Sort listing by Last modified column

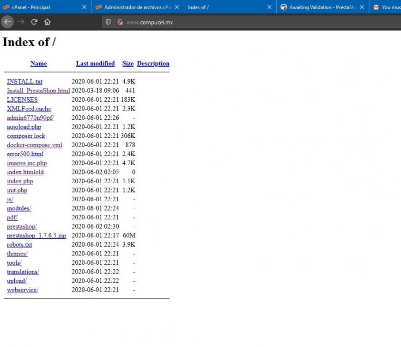point(95,63)
